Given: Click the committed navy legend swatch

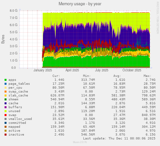Looking at the screenshot, I should coord(6,123).
